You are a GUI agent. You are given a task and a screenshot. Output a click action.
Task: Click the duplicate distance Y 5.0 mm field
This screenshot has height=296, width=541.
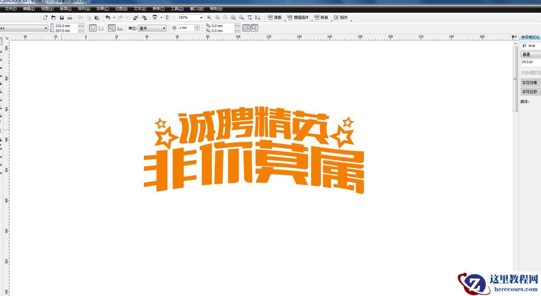tap(222, 31)
